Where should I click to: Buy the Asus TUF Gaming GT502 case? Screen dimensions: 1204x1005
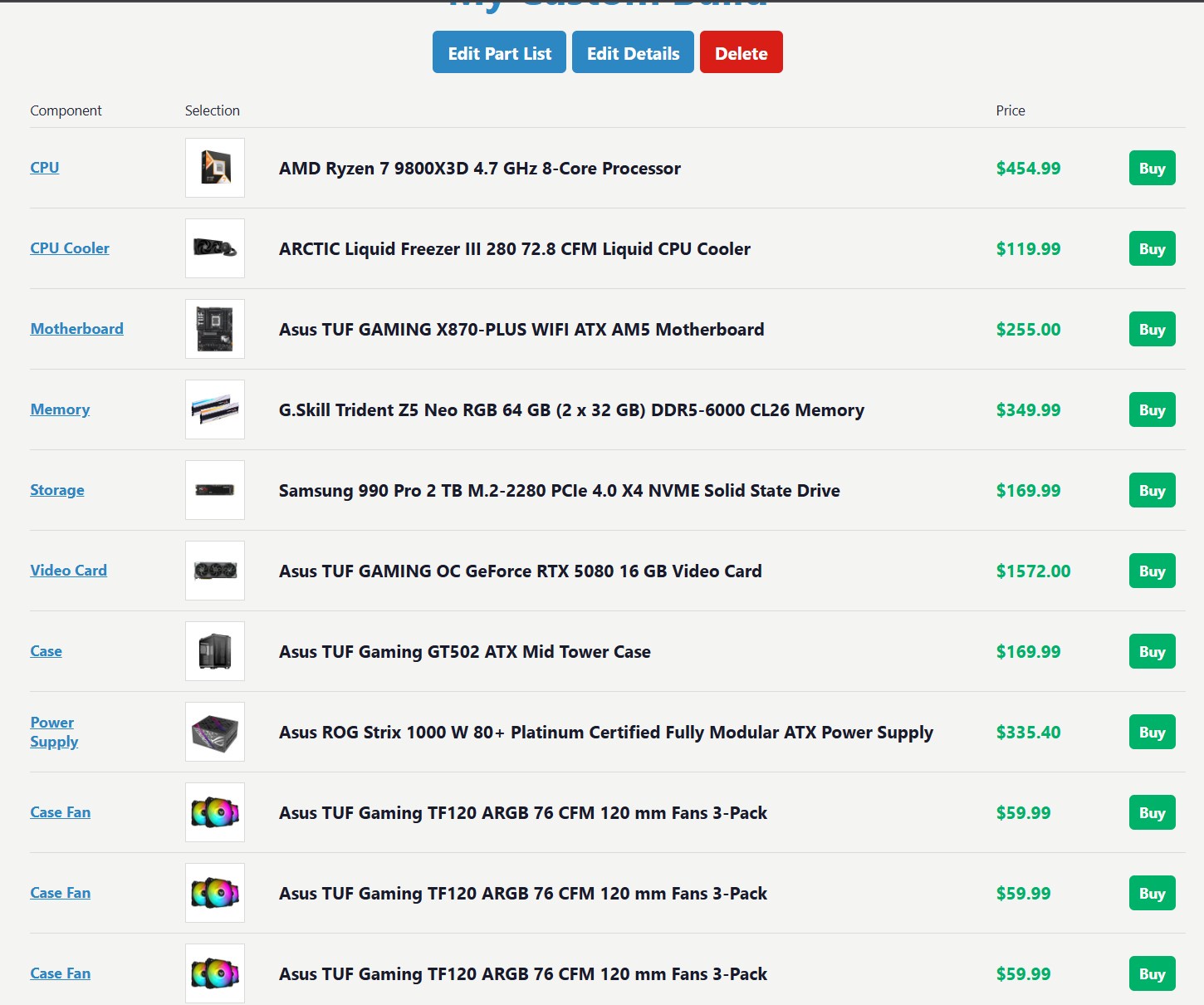(1152, 651)
